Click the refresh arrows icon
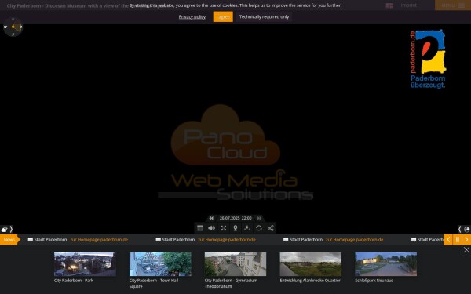The height and width of the screenshot is (294, 471). pos(258,228)
